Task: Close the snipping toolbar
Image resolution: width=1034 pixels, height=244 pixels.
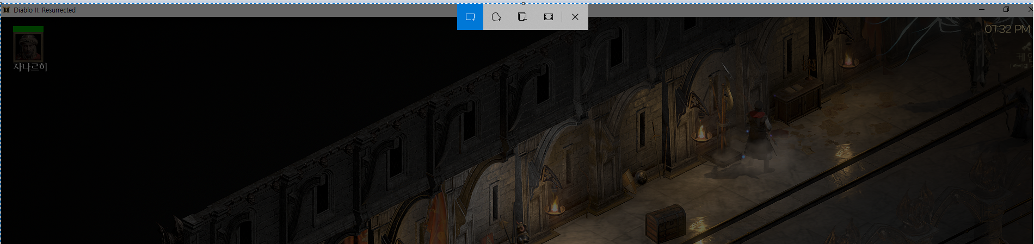Action: coord(575,17)
